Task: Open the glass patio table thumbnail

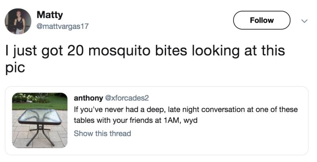Action: [40, 120]
